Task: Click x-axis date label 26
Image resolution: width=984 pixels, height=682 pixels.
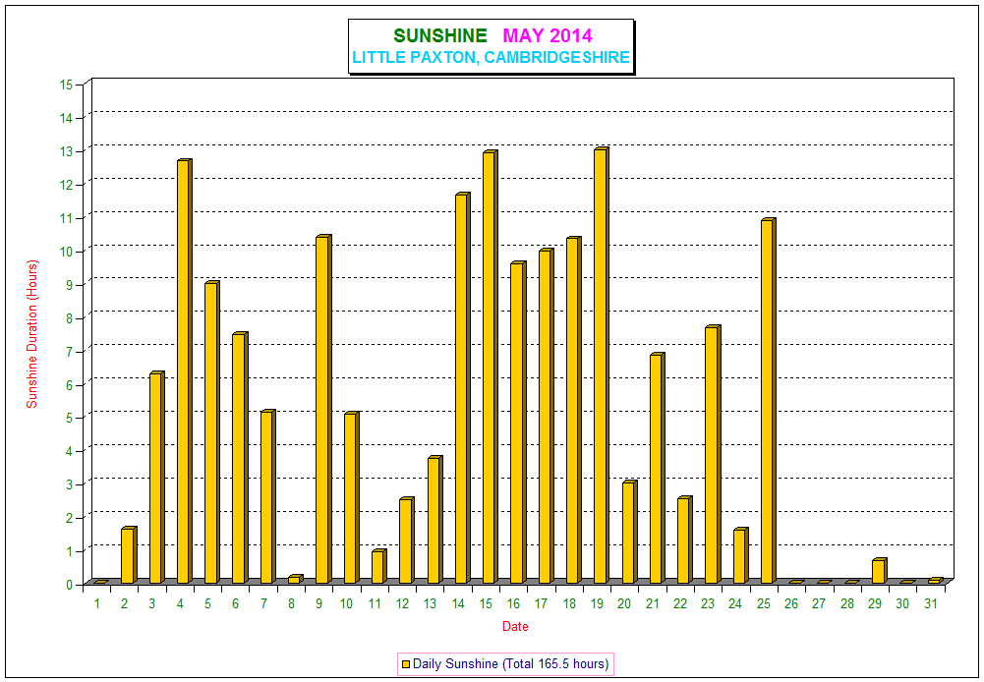Action: pos(791,603)
